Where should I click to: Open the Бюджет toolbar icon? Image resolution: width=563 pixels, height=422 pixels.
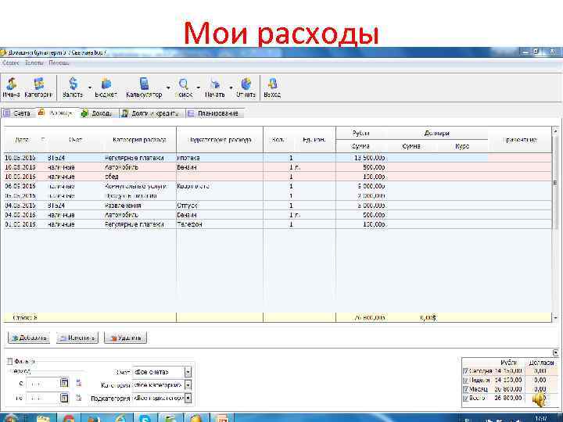(106, 88)
